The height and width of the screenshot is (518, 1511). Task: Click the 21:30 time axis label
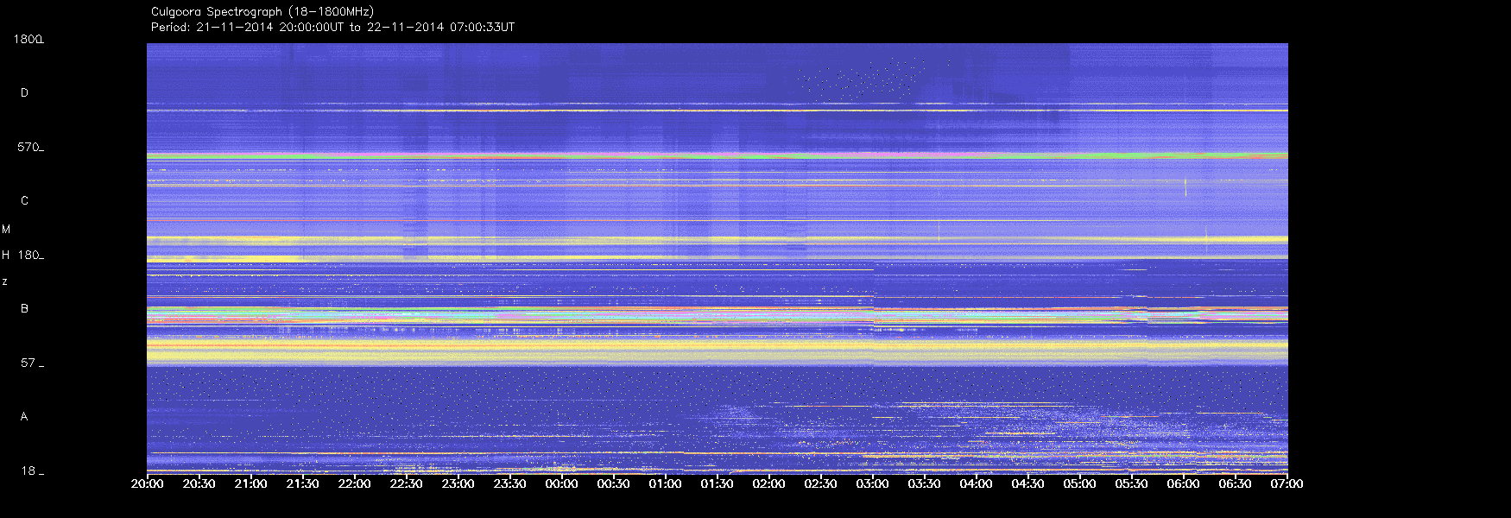[x=302, y=483]
